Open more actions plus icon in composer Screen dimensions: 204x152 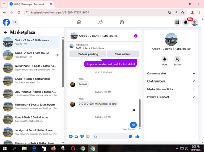[x=71, y=136]
